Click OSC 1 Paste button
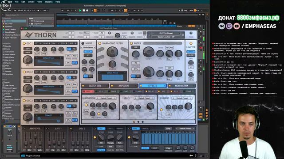284x159 pixels. [28, 53]
